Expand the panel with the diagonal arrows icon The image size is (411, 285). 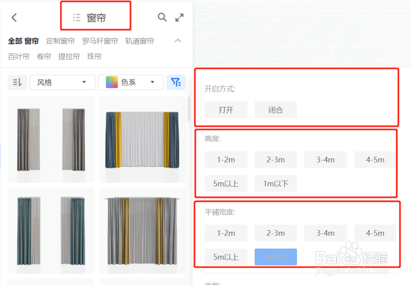(180, 17)
